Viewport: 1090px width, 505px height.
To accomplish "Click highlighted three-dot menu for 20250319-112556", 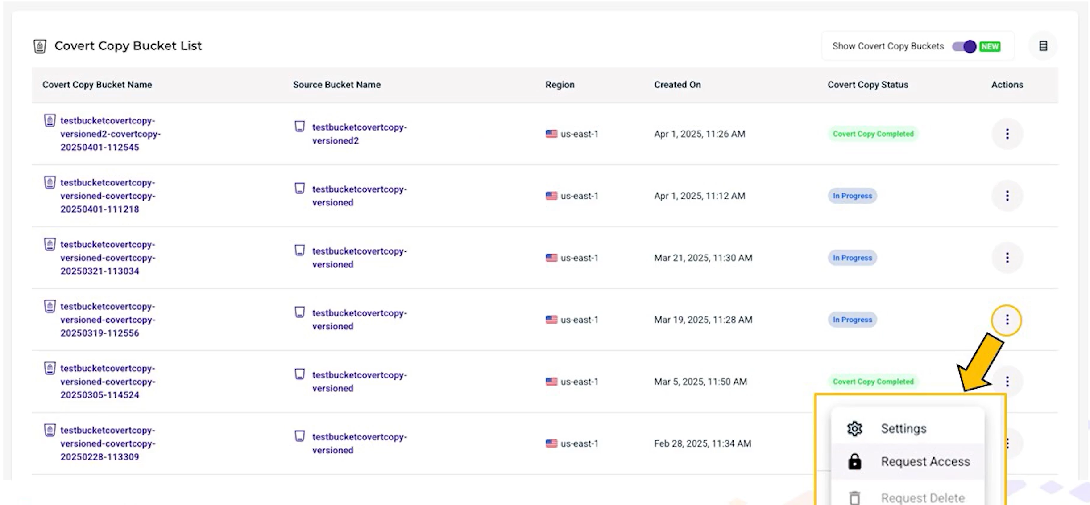I will (x=1007, y=320).
